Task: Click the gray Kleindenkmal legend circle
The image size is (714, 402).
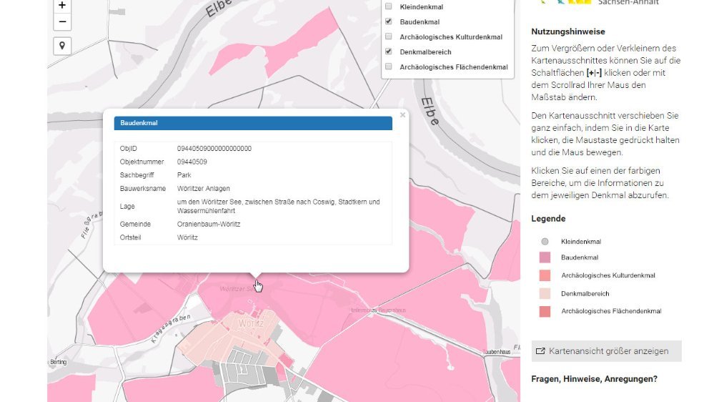Action: coord(545,242)
